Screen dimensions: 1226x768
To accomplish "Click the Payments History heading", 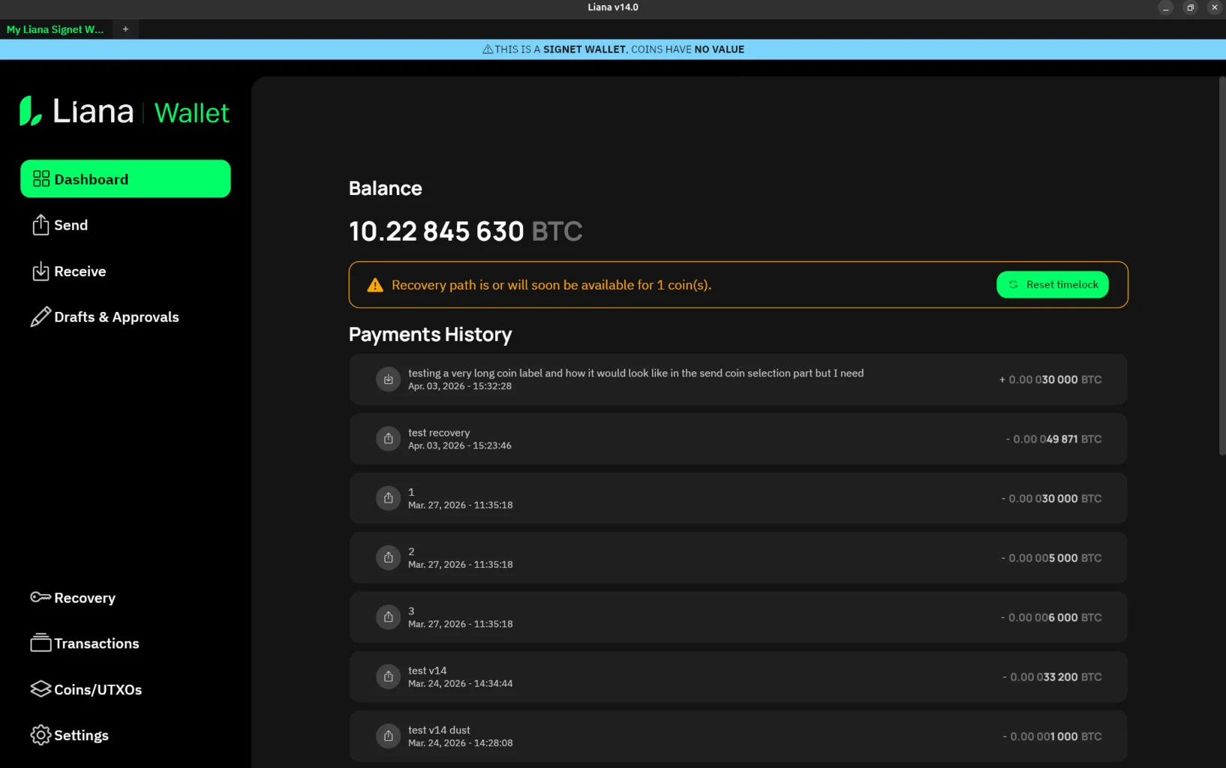I will pyautogui.click(x=430, y=334).
